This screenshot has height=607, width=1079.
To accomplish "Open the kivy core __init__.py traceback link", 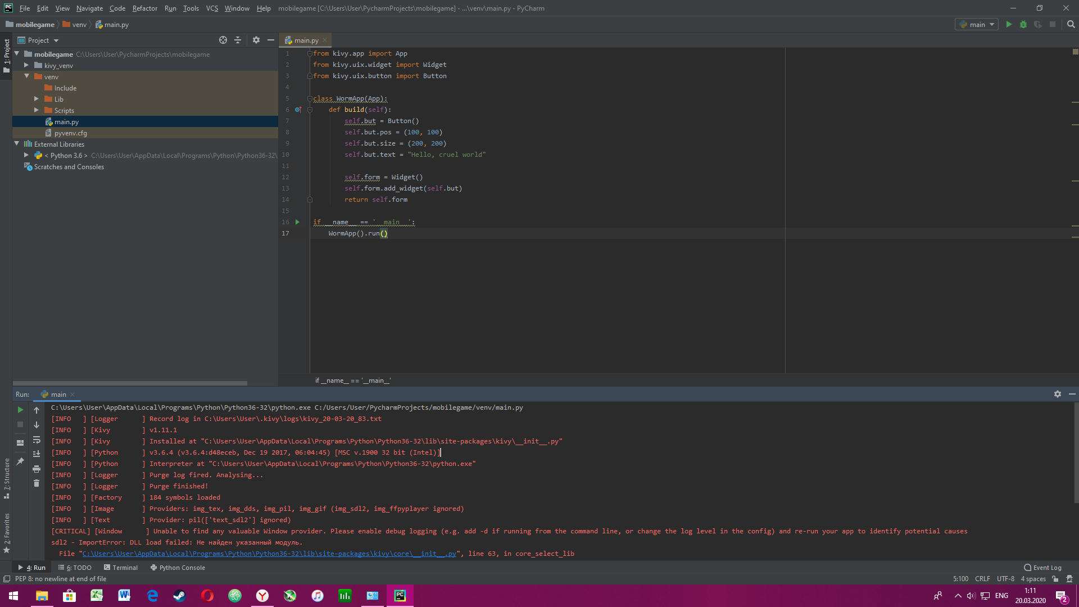I will (x=269, y=554).
